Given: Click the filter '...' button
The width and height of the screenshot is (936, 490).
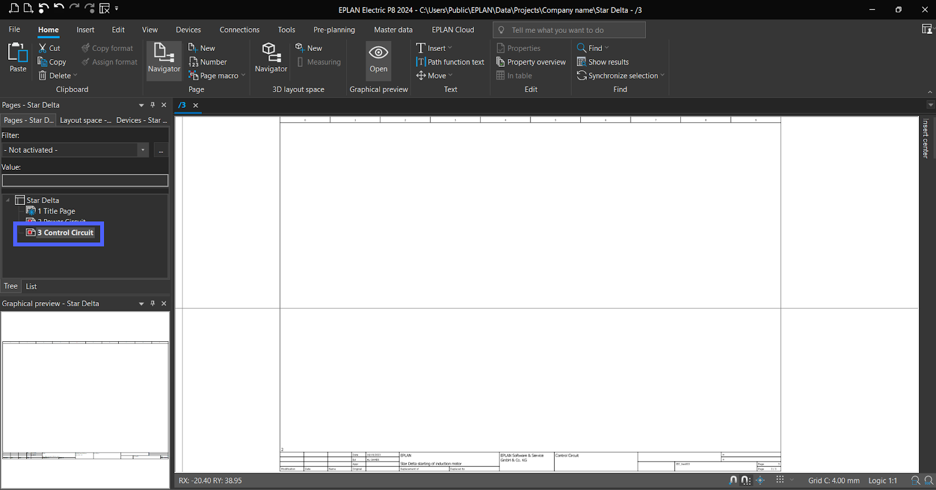Looking at the screenshot, I should 161,150.
